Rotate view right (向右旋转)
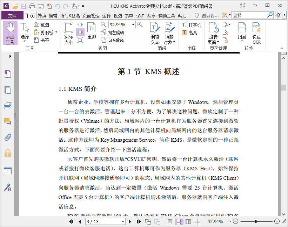 point(112,40)
